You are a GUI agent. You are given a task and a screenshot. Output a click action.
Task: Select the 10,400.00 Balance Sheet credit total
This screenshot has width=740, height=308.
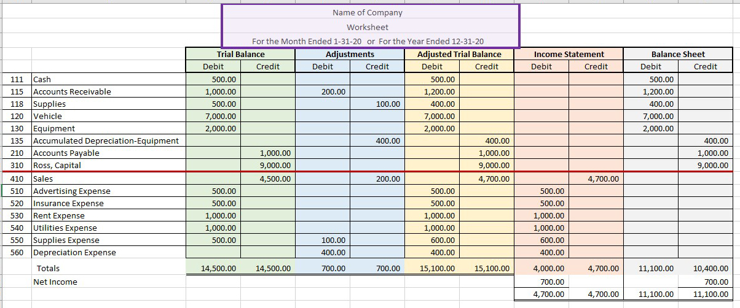coord(710,268)
